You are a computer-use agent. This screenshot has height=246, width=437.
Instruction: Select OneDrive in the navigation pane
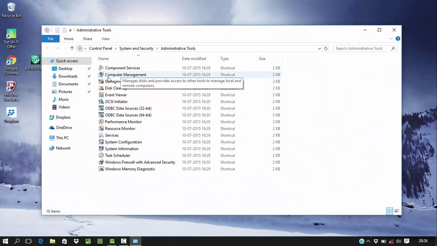64,127
